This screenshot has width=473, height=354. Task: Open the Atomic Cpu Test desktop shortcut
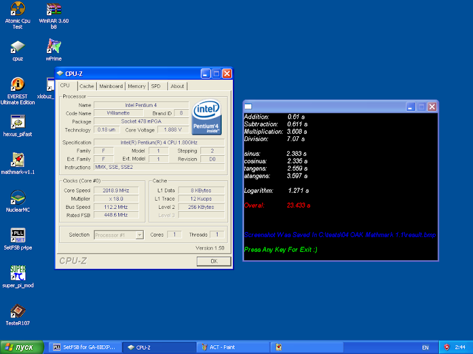18,16
